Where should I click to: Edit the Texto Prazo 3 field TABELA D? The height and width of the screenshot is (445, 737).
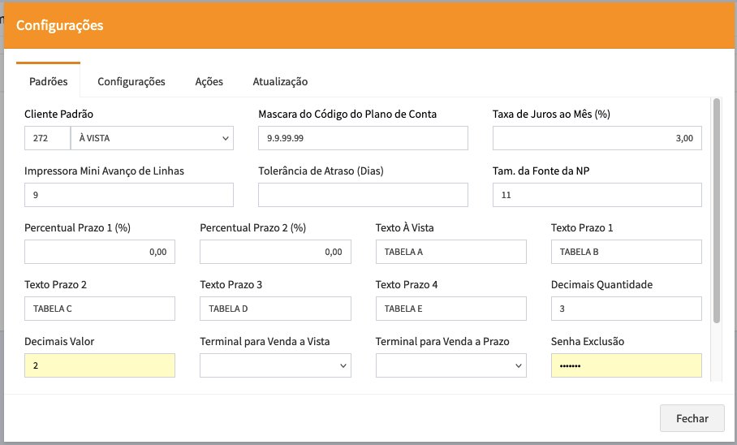coord(275,309)
